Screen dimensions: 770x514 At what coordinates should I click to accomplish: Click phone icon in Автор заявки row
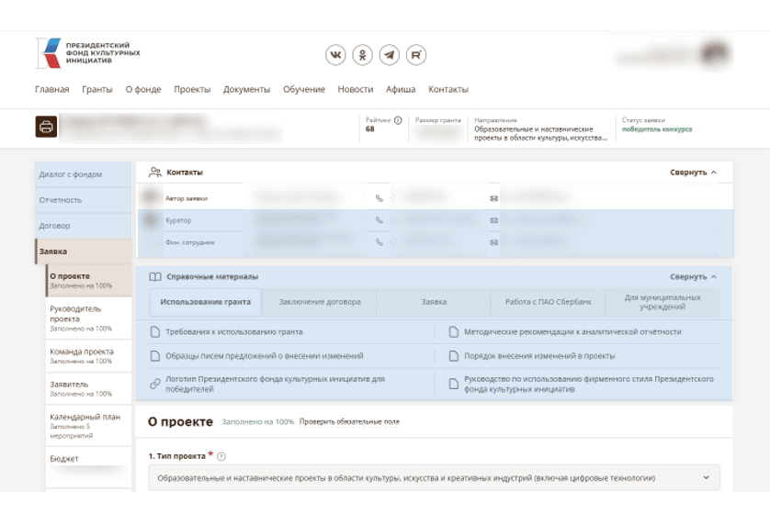(379, 197)
